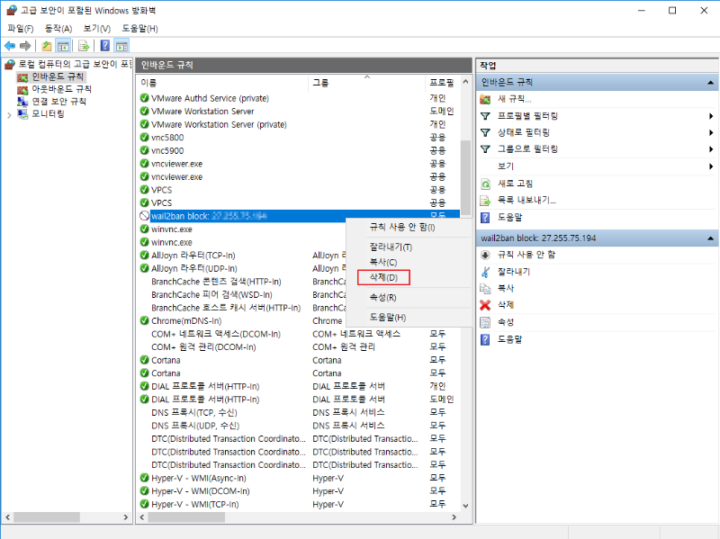Image resolution: width=720 pixels, height=539 pixels.
Task: Expand the 모니터링 tree node arrow
Action: pyautogui.click(x=8, y=114)
